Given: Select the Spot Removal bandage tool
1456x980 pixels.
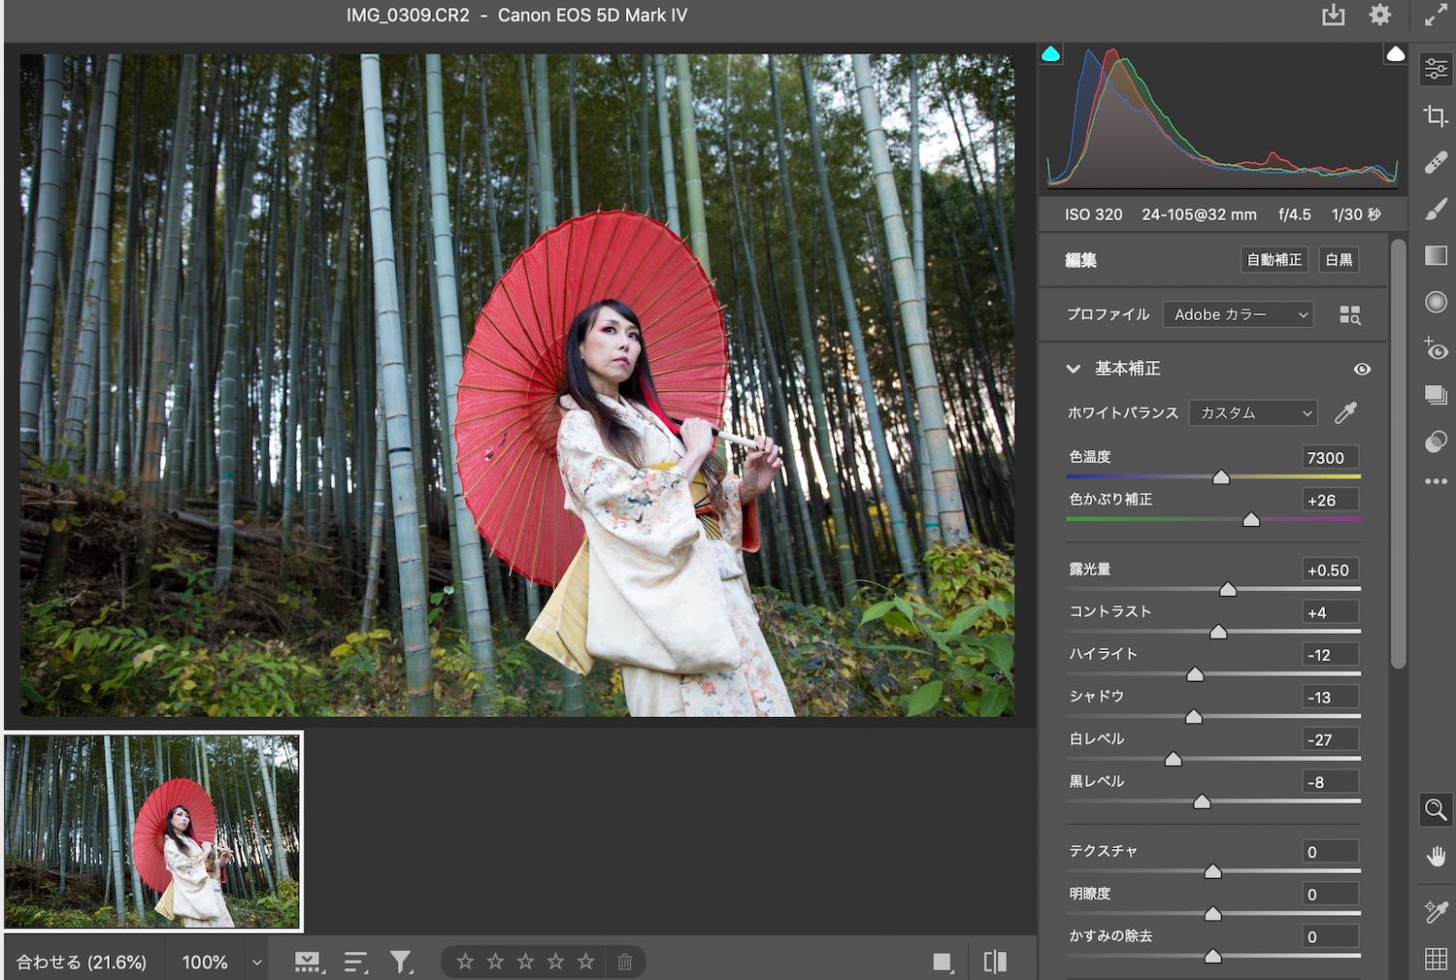Looking at the screenshot, I should (1435, 162).
